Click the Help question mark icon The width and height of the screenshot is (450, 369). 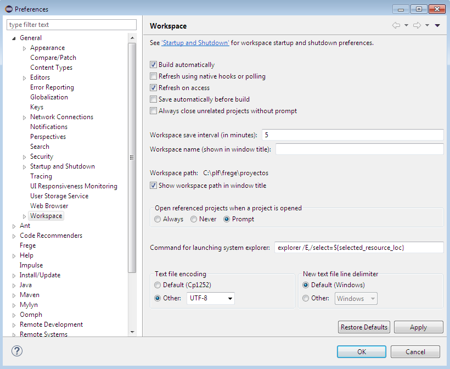point(17,351)
